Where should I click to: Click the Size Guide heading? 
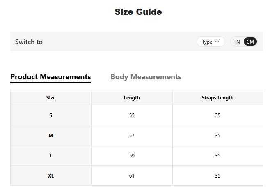[x=138, y=12]
